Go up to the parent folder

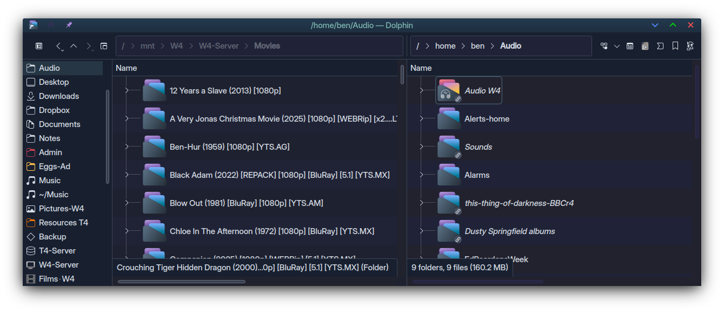[x=74, y=46]
